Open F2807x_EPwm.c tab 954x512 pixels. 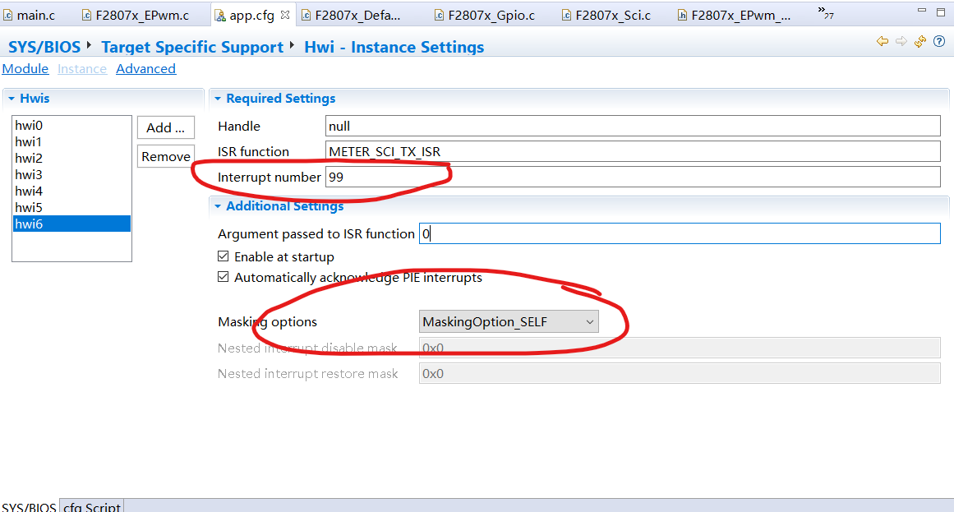136,16
